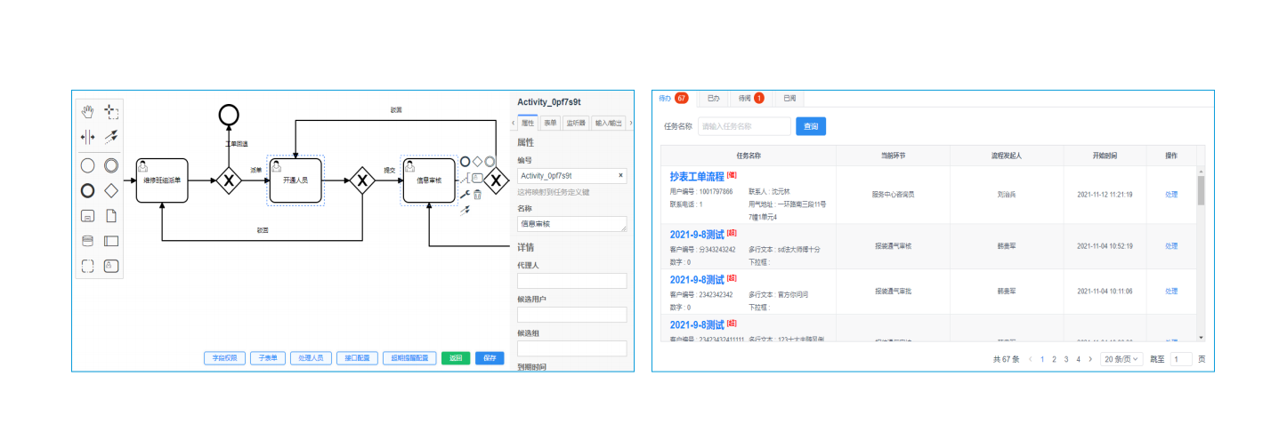Click the task table vertical scrollbar
The width and height of the screenshot is (1279, 424).
tap(1201, 189)
